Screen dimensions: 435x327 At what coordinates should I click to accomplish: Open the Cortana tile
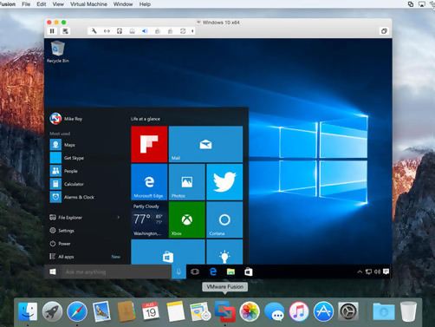point(224,219)
